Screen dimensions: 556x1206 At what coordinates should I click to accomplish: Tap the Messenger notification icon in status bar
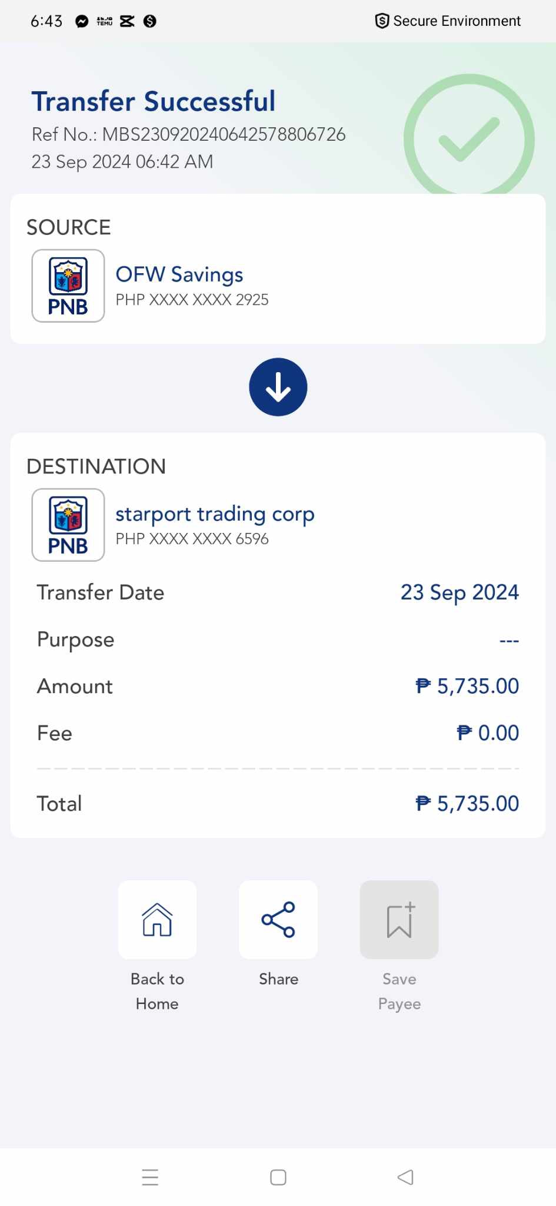click(x=82, y=21)
